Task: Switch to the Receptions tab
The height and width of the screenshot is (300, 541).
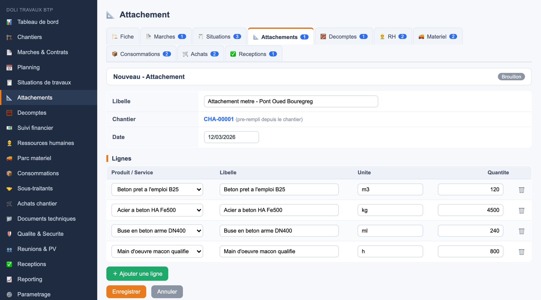Action: click(x=254, y=54)
